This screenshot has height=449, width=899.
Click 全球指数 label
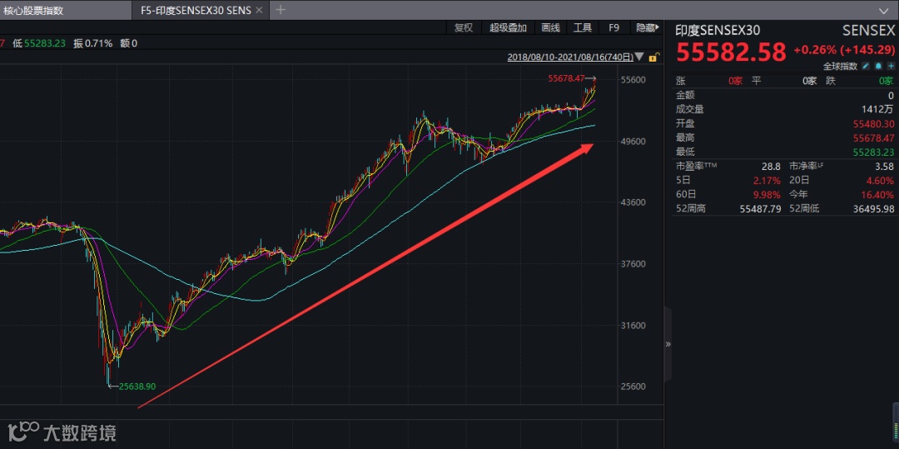pyautogui.click(x=841, y=67)
